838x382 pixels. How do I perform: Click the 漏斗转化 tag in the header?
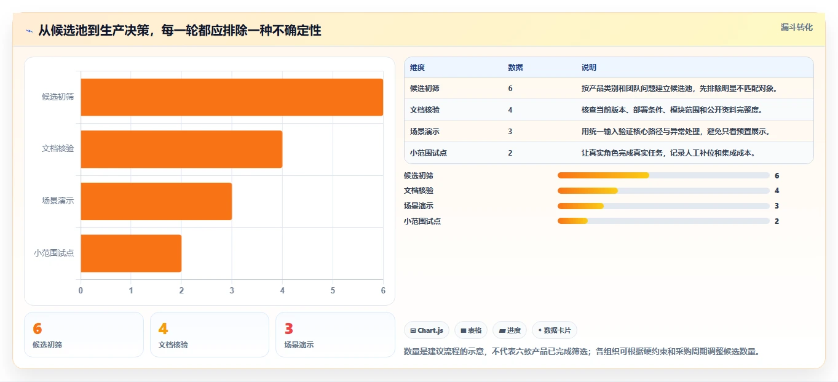click(x=797, y=27)
